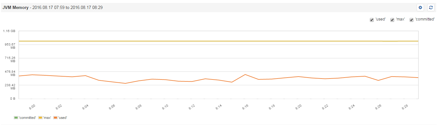This screenshot has width=441, height=125.
Task: Click the 0 B y-axis label
Action: (12, 99)
